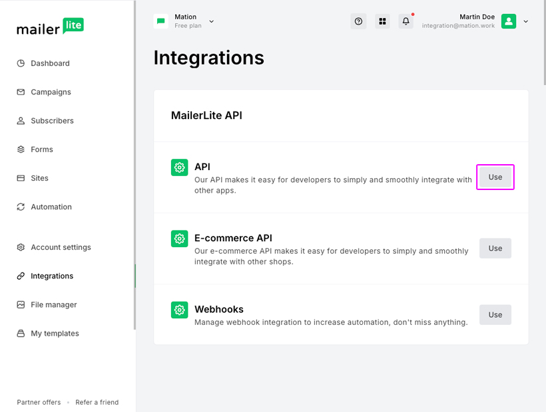Open Account settings
Viewport: 546px width, 412px height.
[x=61, y=247]
